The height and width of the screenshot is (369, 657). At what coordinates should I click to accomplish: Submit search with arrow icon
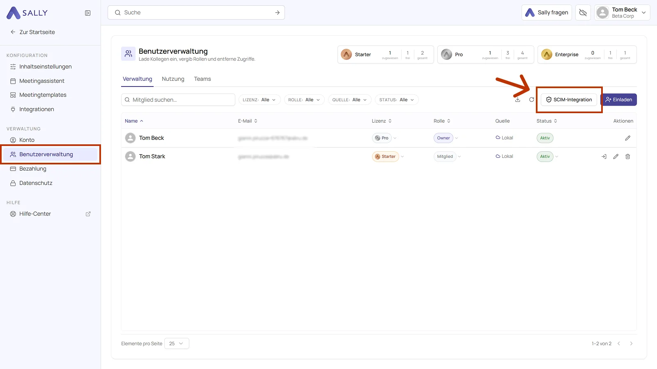[278, 13]
